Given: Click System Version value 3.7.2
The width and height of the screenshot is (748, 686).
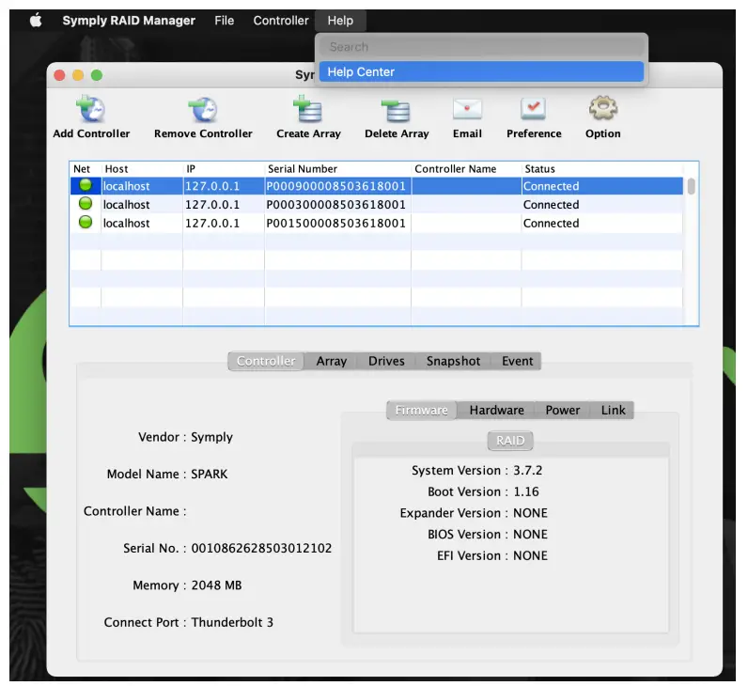Looking at the screenshot, I should tap(527, 471).
